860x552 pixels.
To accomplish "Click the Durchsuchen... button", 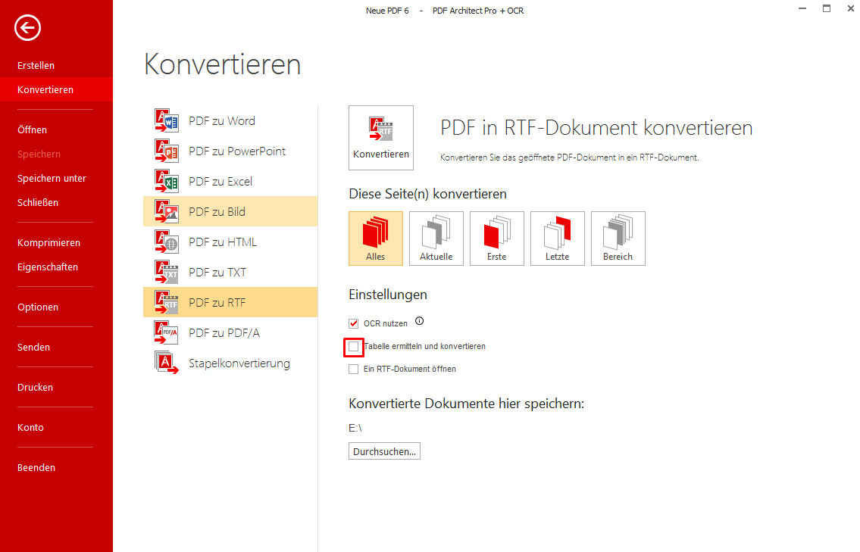I will click(384, 451).
